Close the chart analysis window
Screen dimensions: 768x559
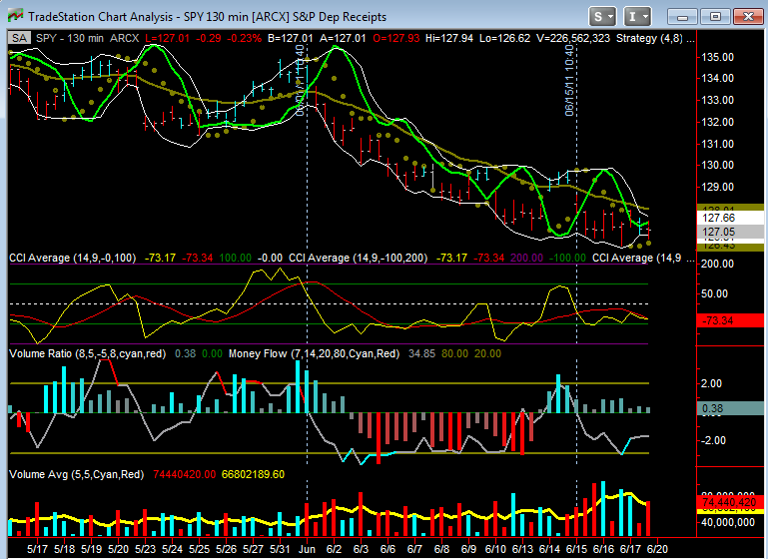748,17
